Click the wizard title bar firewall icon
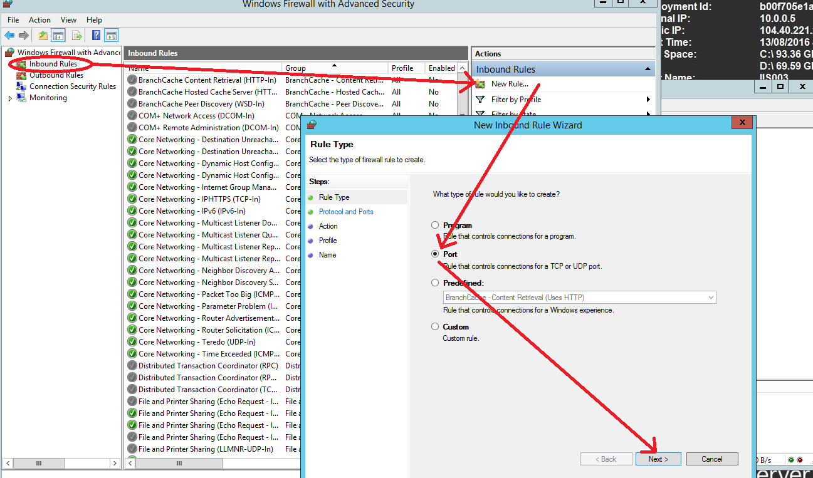 (x=313, y=125)
